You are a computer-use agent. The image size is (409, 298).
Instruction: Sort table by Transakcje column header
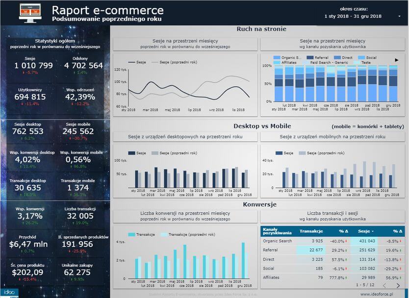(x=310, y=231)
